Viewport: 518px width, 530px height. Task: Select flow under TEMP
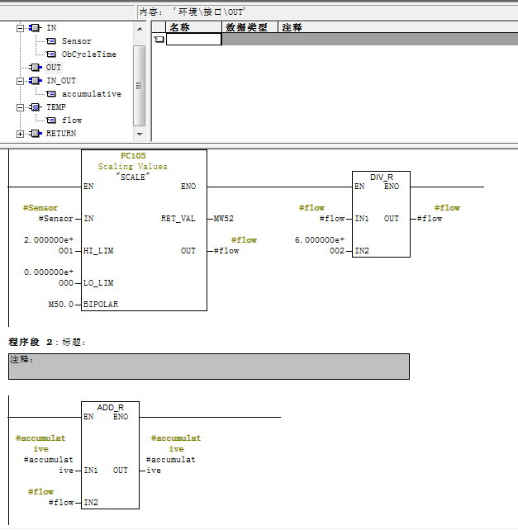tap(72, 121)
